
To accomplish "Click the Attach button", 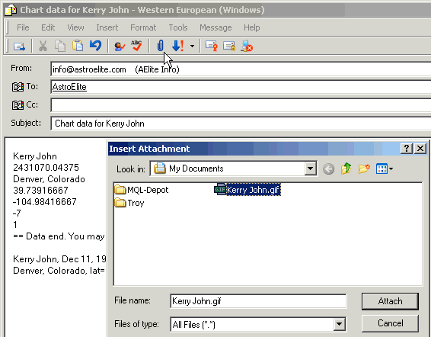I will pyautogui.click(x=390, y=301).
